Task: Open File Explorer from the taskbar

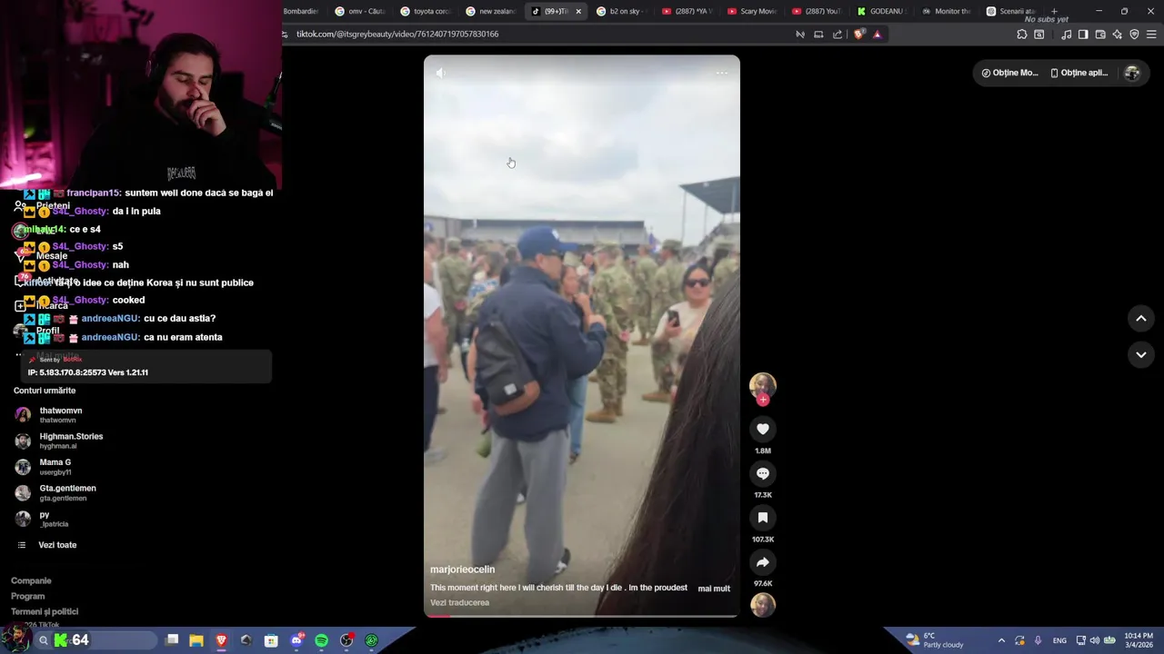Action: point(196,640)
